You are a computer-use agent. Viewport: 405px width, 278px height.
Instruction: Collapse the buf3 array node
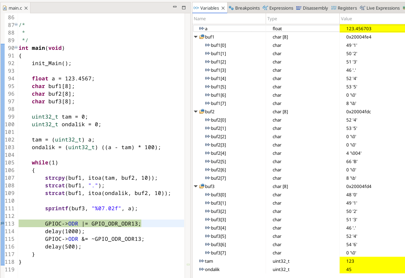coord(196,186)
